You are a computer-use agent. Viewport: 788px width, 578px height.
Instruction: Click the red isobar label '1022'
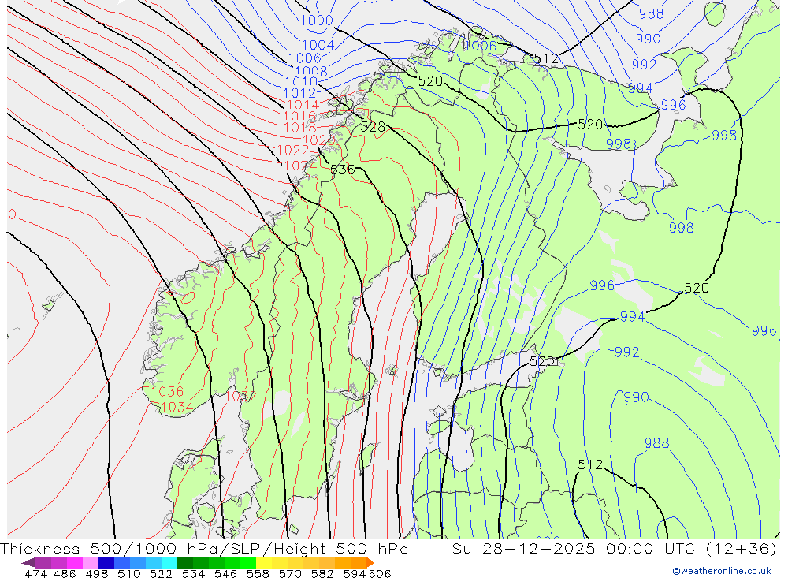[x=293, y=151]
